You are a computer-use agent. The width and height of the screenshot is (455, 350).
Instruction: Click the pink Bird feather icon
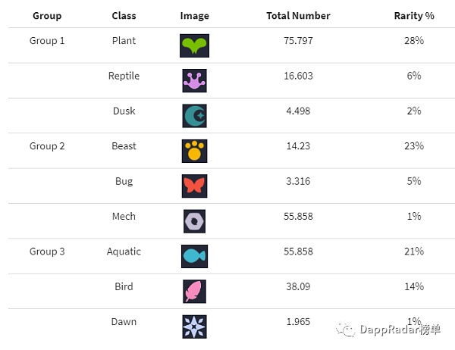coord(194,292)
